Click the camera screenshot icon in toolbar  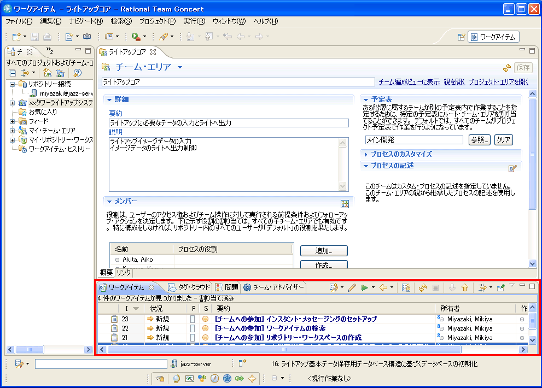pyautogui.click(x=87, y=37)
